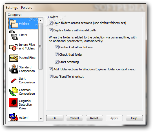Click the Folders category icon
This screenshot has width=153, height=132.
tap(14, 24)
